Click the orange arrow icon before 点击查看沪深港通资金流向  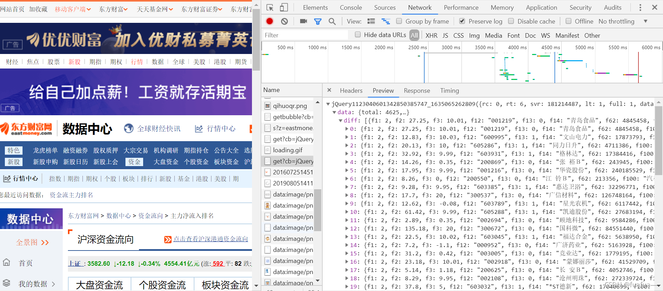click(168, 239)
